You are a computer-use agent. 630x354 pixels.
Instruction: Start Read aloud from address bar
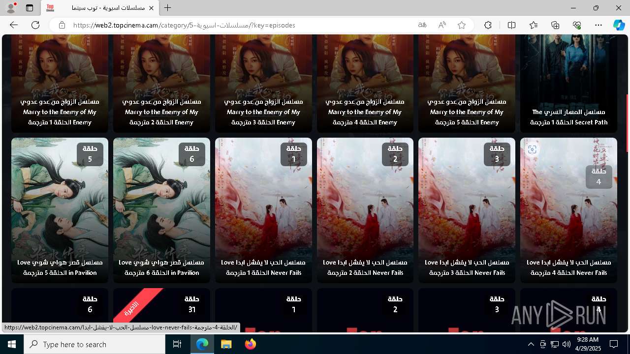click(x=442, y=25)
